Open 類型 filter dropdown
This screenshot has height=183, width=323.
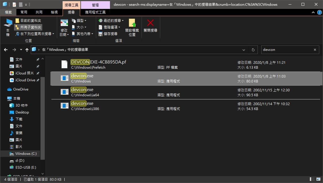click(x=79, y=21)
